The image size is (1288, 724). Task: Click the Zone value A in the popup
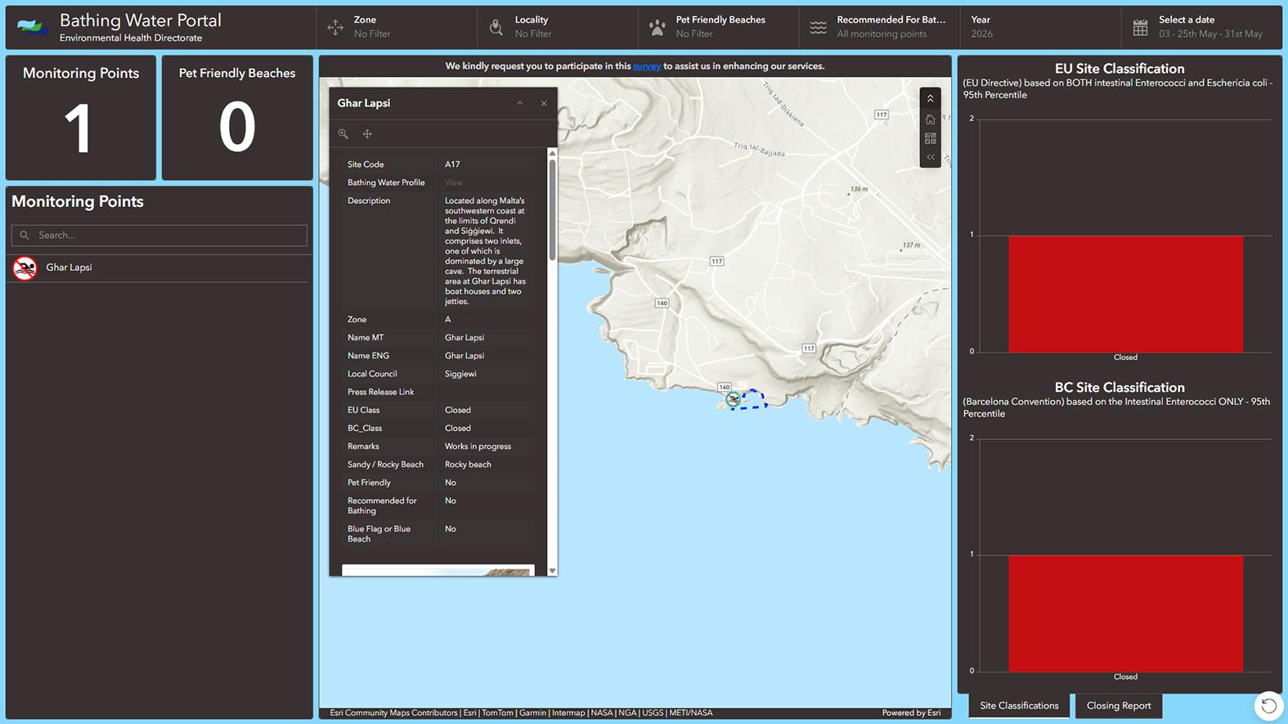click(448, 320)
